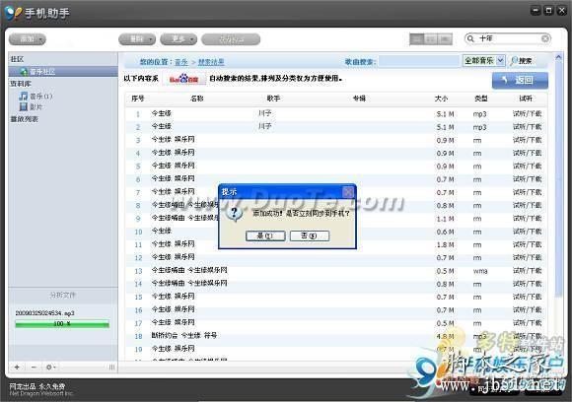The image size is (572, 402).
Task: Close the 提示 dialog with X
Action: (x=348, y=192)
